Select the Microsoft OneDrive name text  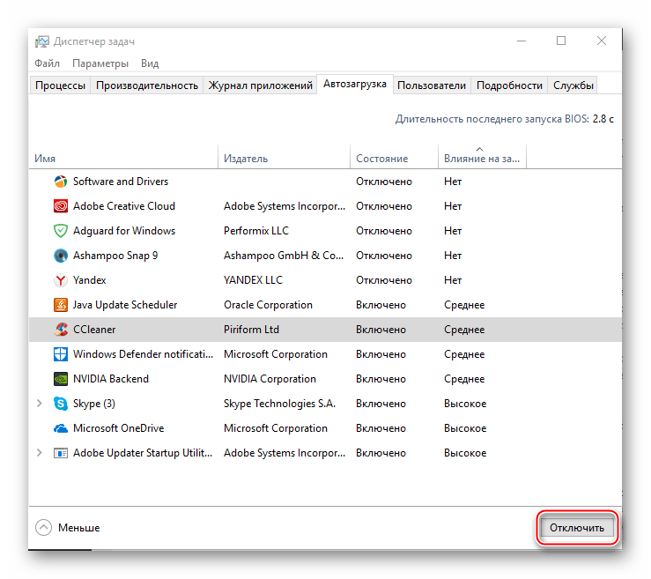coord(118,428)
